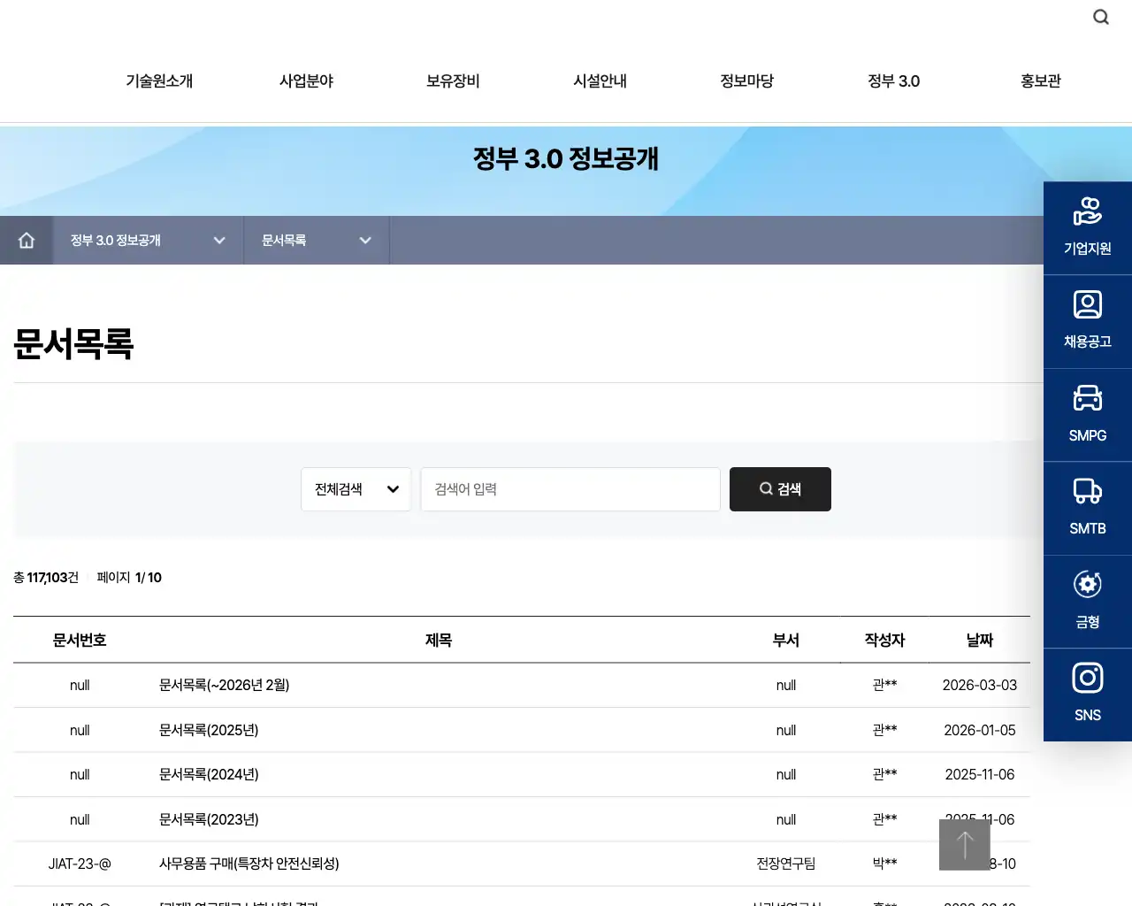Click the 검색어 입력 search input field

click(x=570, y=488)
